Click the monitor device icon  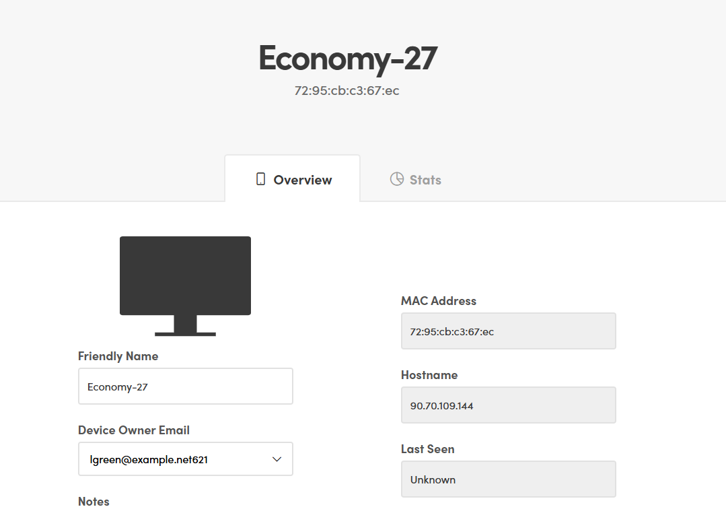click(x=185, y=286)
